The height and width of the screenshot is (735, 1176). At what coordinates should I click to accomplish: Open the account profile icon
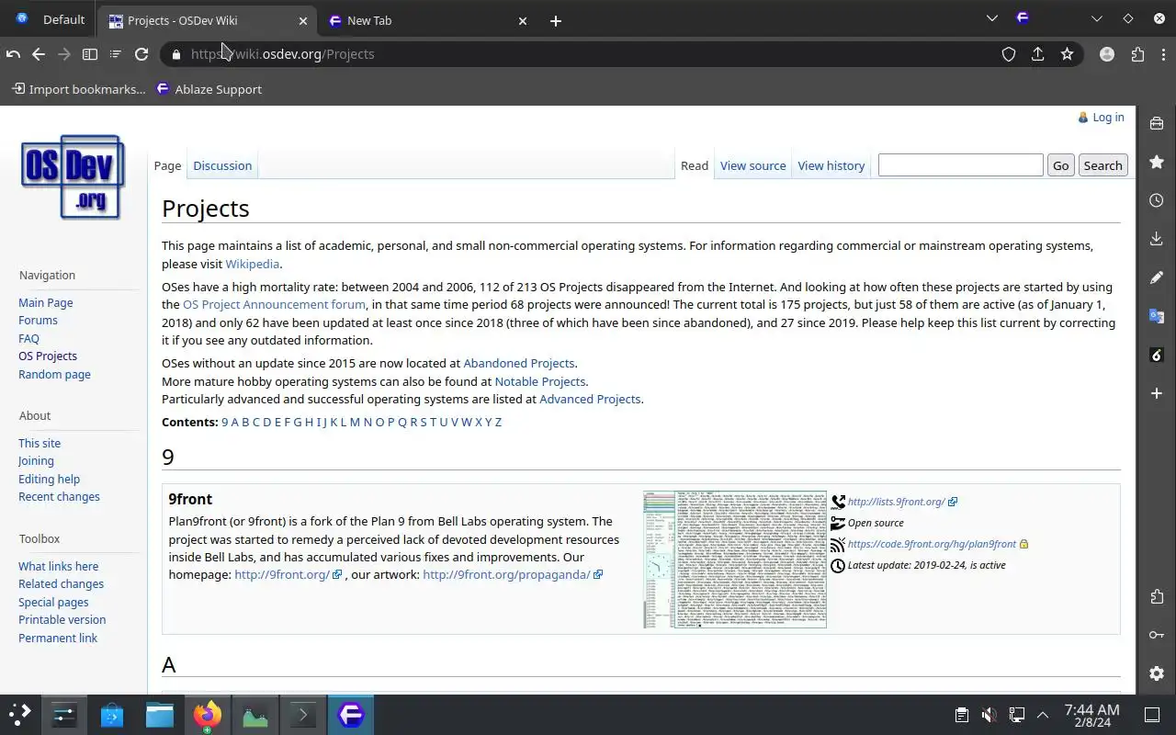coord(1107,54)
